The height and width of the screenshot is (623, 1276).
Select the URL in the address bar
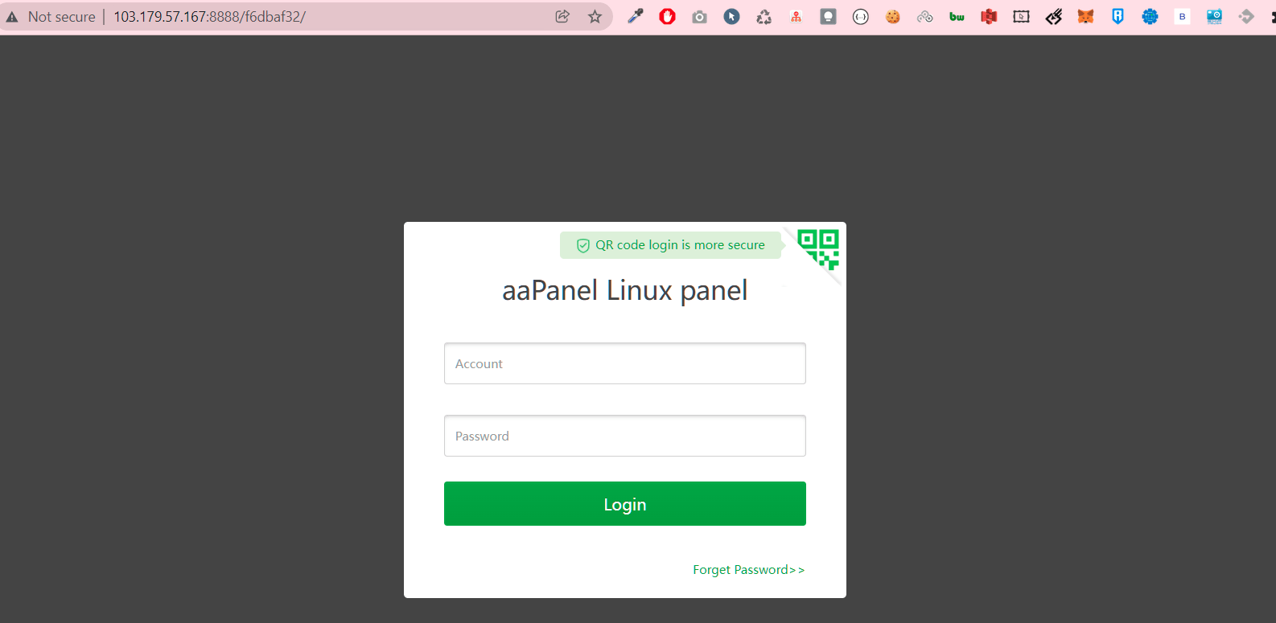pyautogui.click(x=209, y=17)
